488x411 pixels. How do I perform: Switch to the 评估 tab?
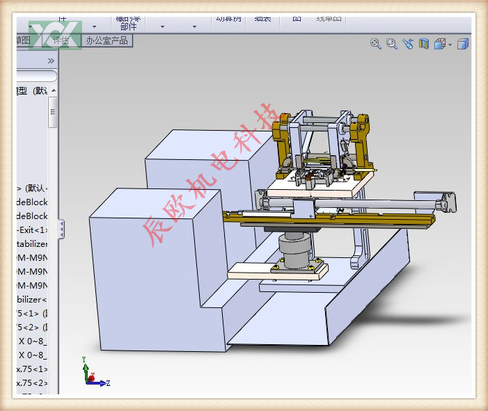click(x=61, y=40)
